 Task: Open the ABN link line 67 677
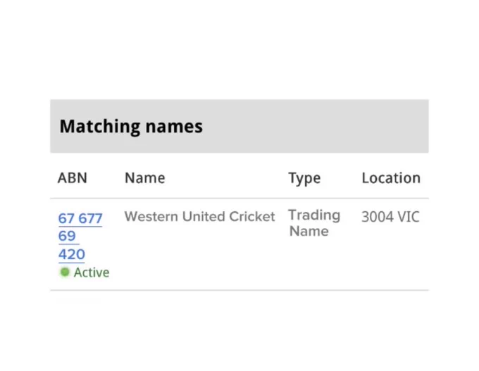click(x=80, y=219)
